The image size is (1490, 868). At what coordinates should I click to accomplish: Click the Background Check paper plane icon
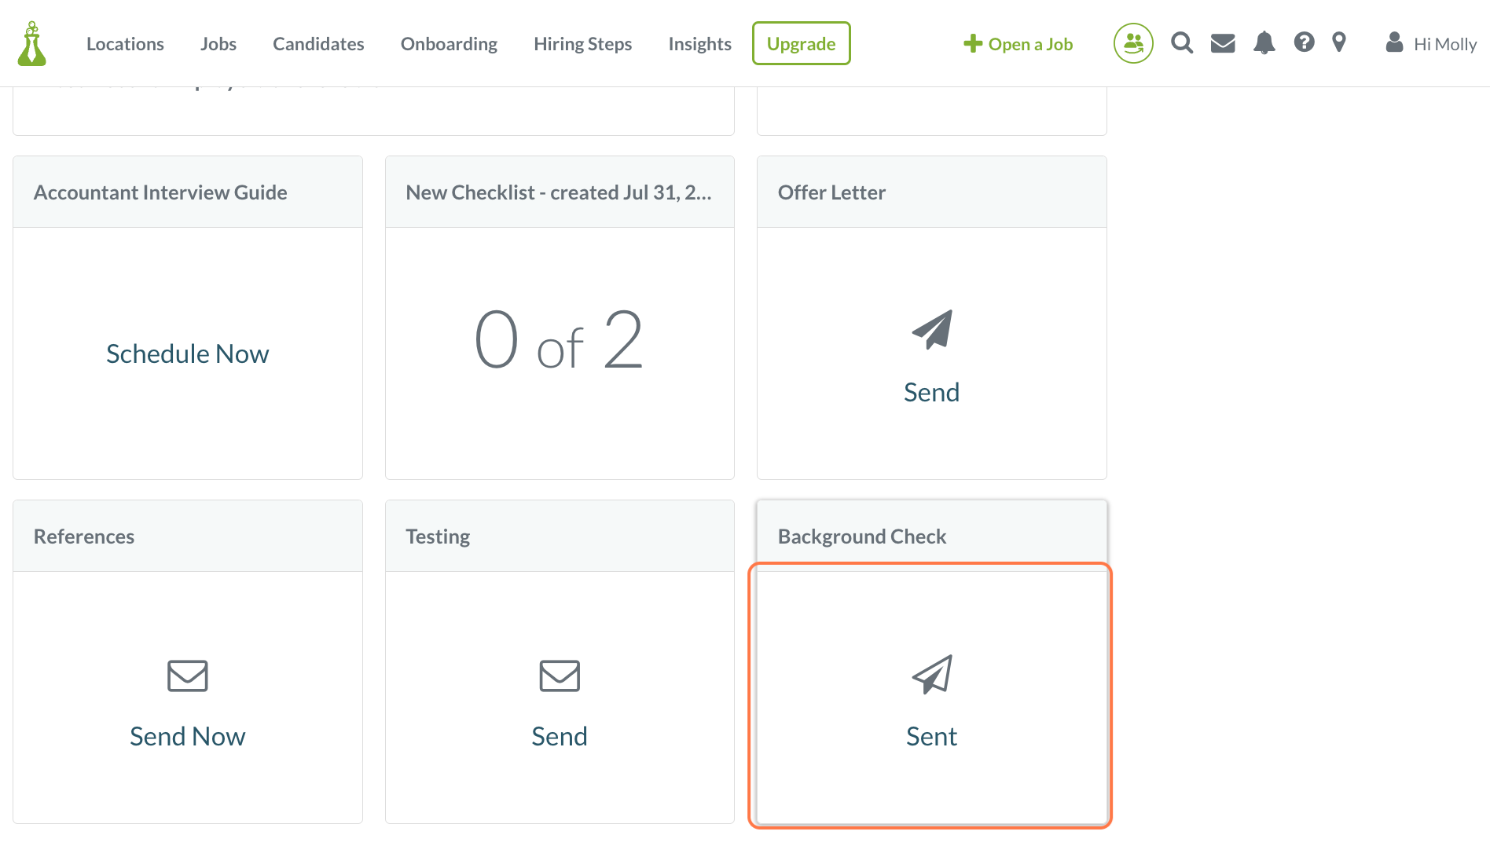click(932, 674)
